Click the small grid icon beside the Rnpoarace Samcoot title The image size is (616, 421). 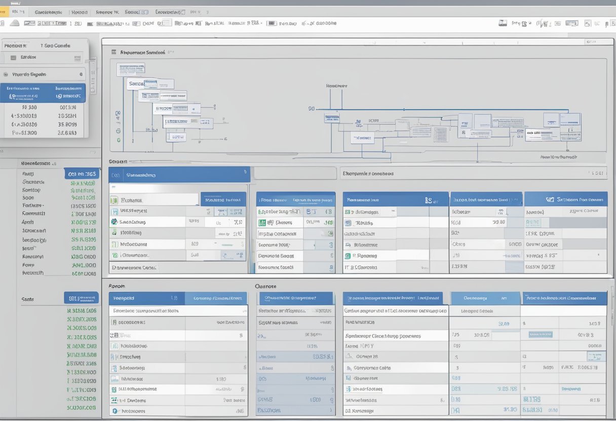[x=113, y=52]
